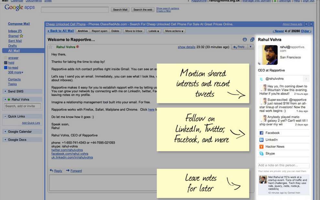
Task: Open the reply options arrow dropdown
Action: click(251, 47)
